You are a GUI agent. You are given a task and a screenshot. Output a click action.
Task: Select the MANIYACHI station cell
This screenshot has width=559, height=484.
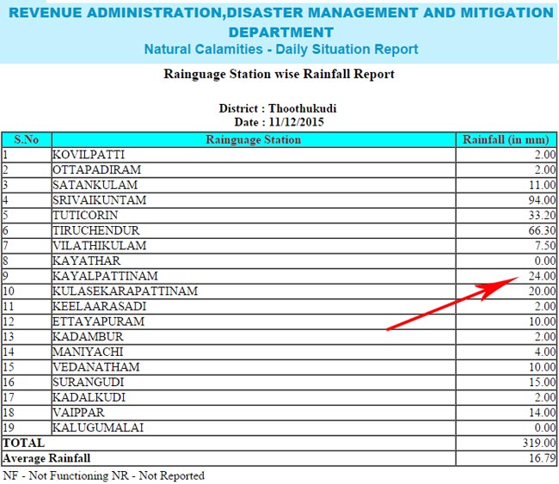pyautogui.click(x=254, y=352)
